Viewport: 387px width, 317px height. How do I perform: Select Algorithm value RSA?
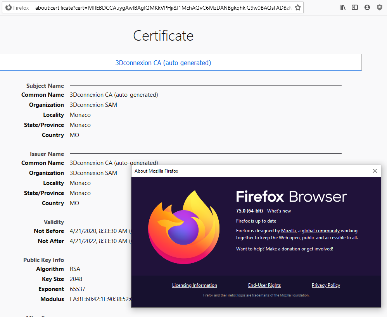(75, 269)
